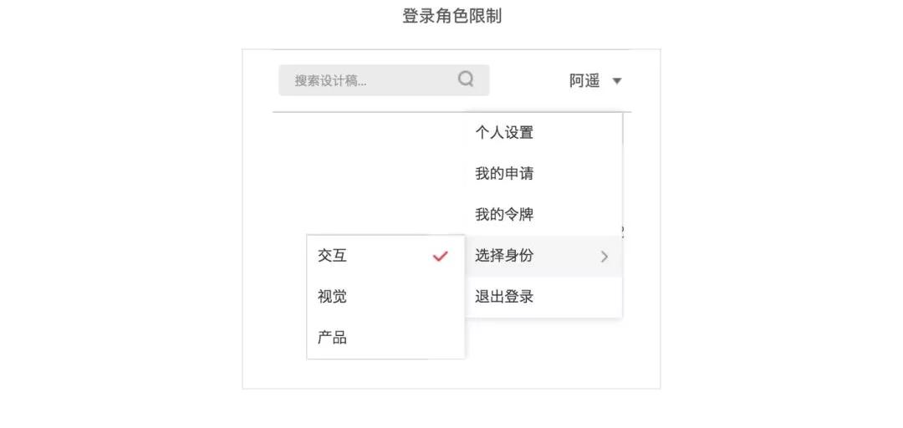Click the partially hidden text behind the dropdown

tap(624, 231)
